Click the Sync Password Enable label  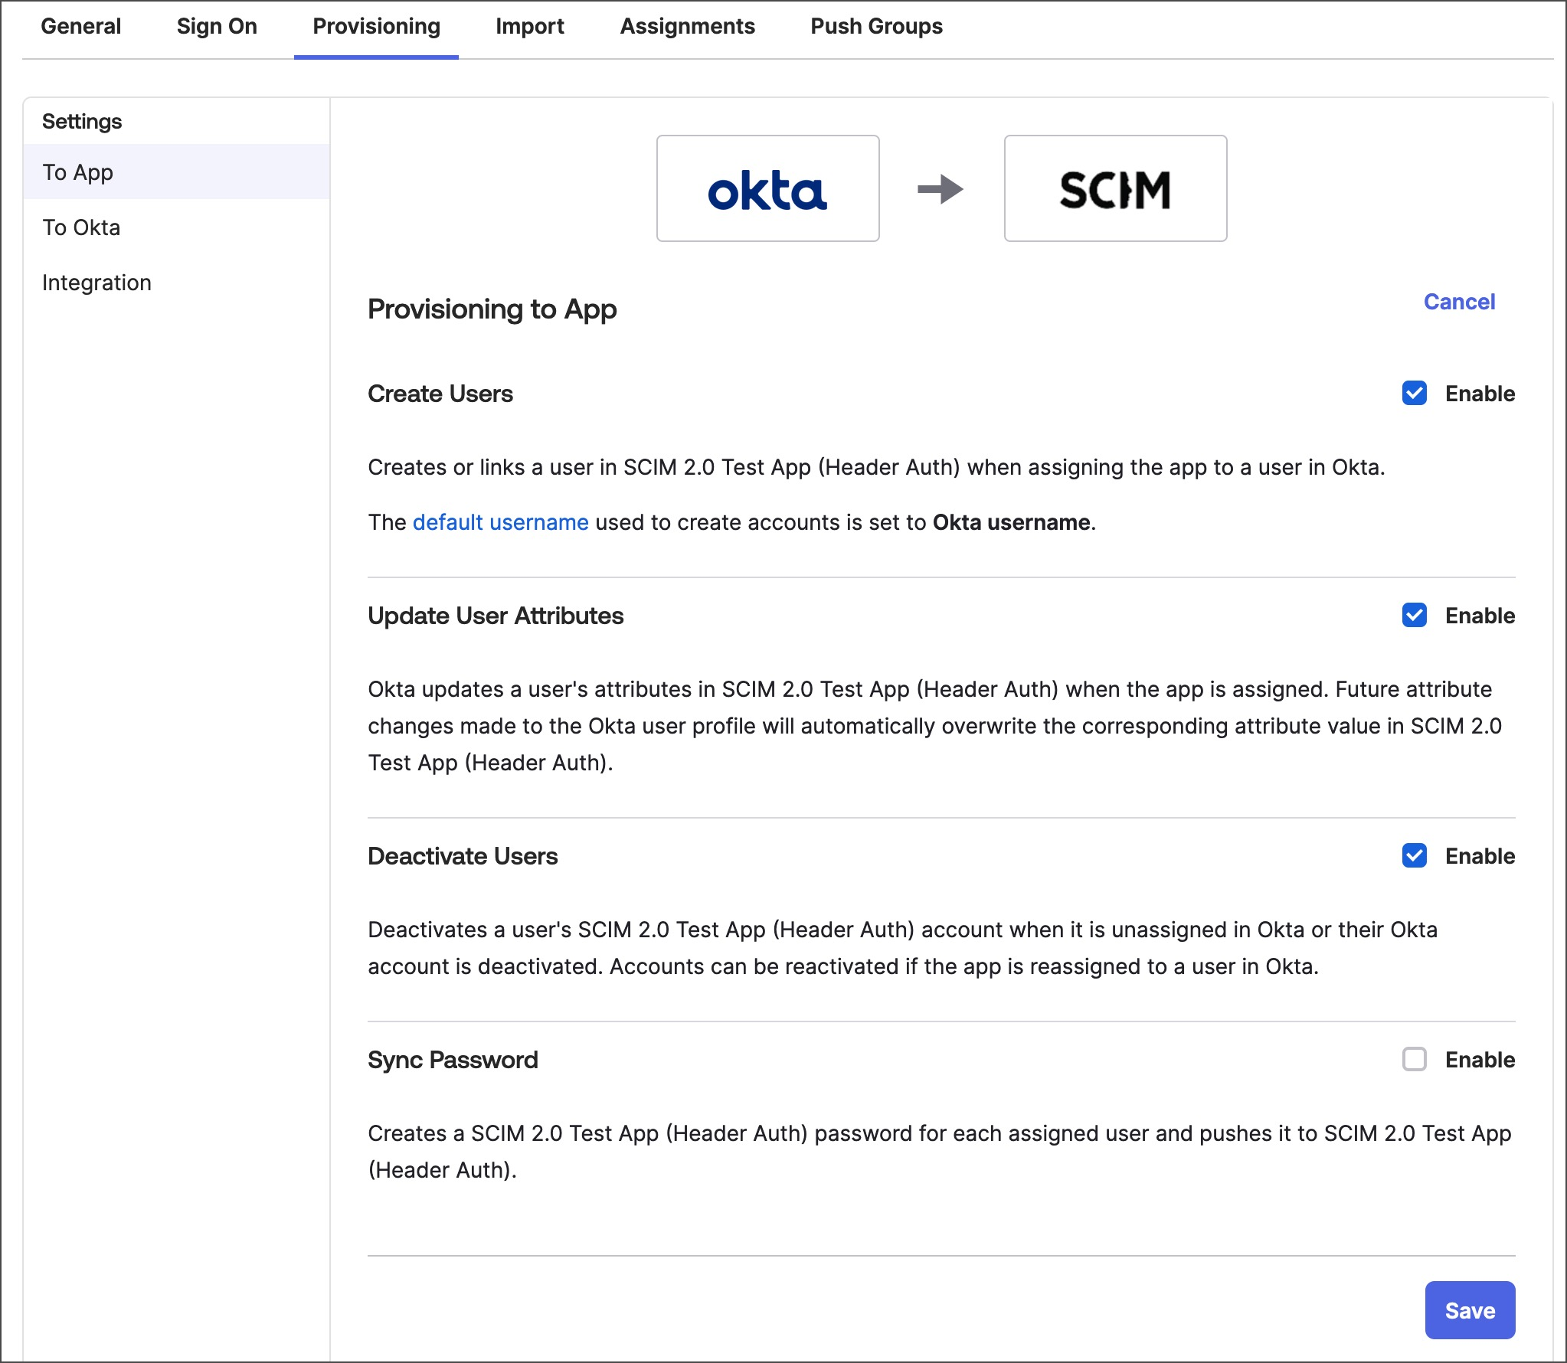(x=1480, y=1060)
